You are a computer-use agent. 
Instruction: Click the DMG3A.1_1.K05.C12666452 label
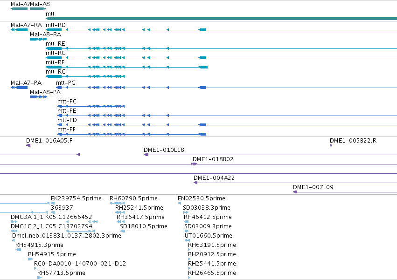coord(51,218)
